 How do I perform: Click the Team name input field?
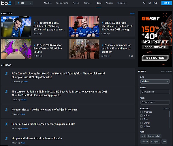point(155,102)
